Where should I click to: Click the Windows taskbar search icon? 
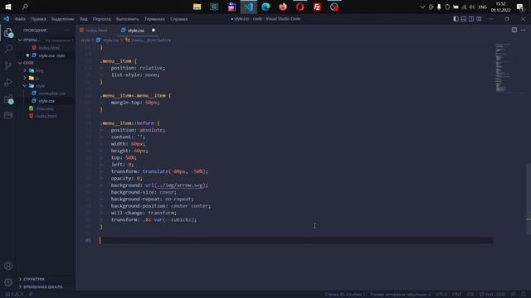tap(25, 7)
